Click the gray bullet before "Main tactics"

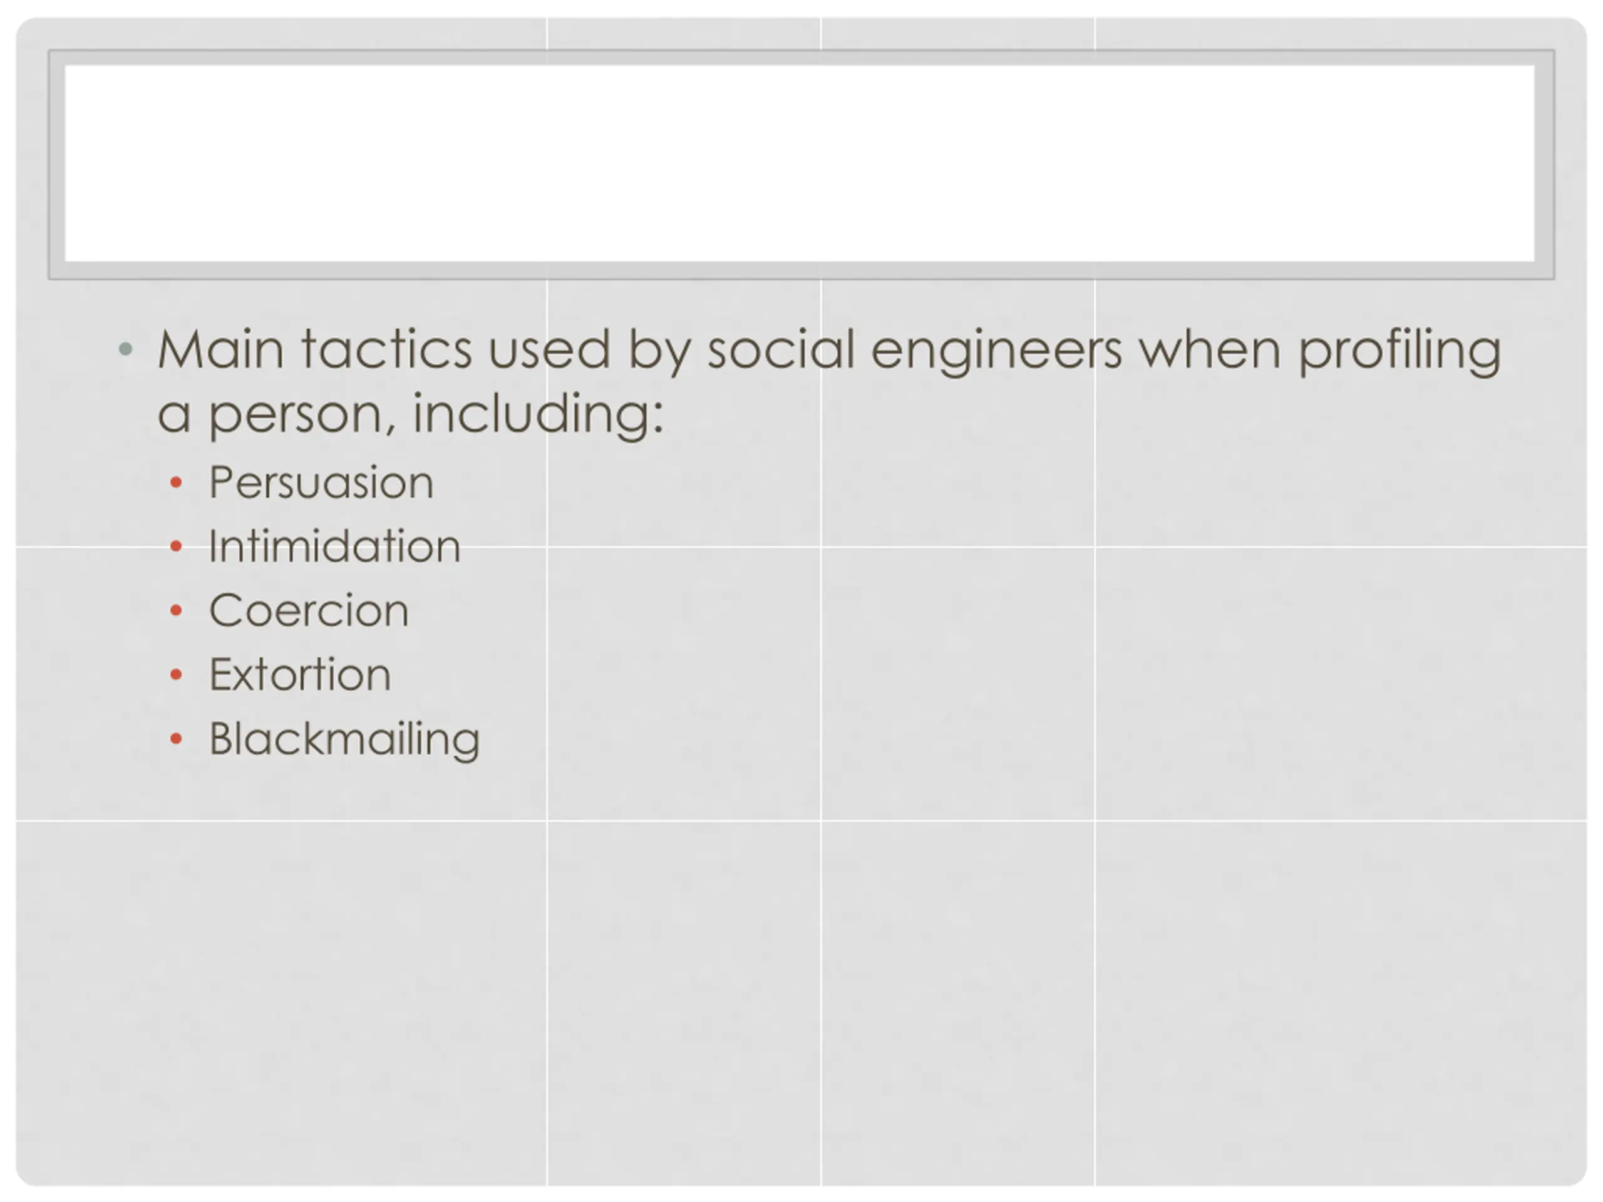coord(125,349)
